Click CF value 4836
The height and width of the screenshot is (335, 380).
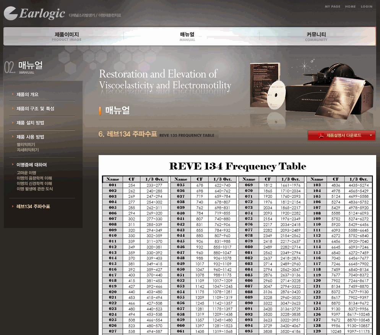tap(336, 185)
